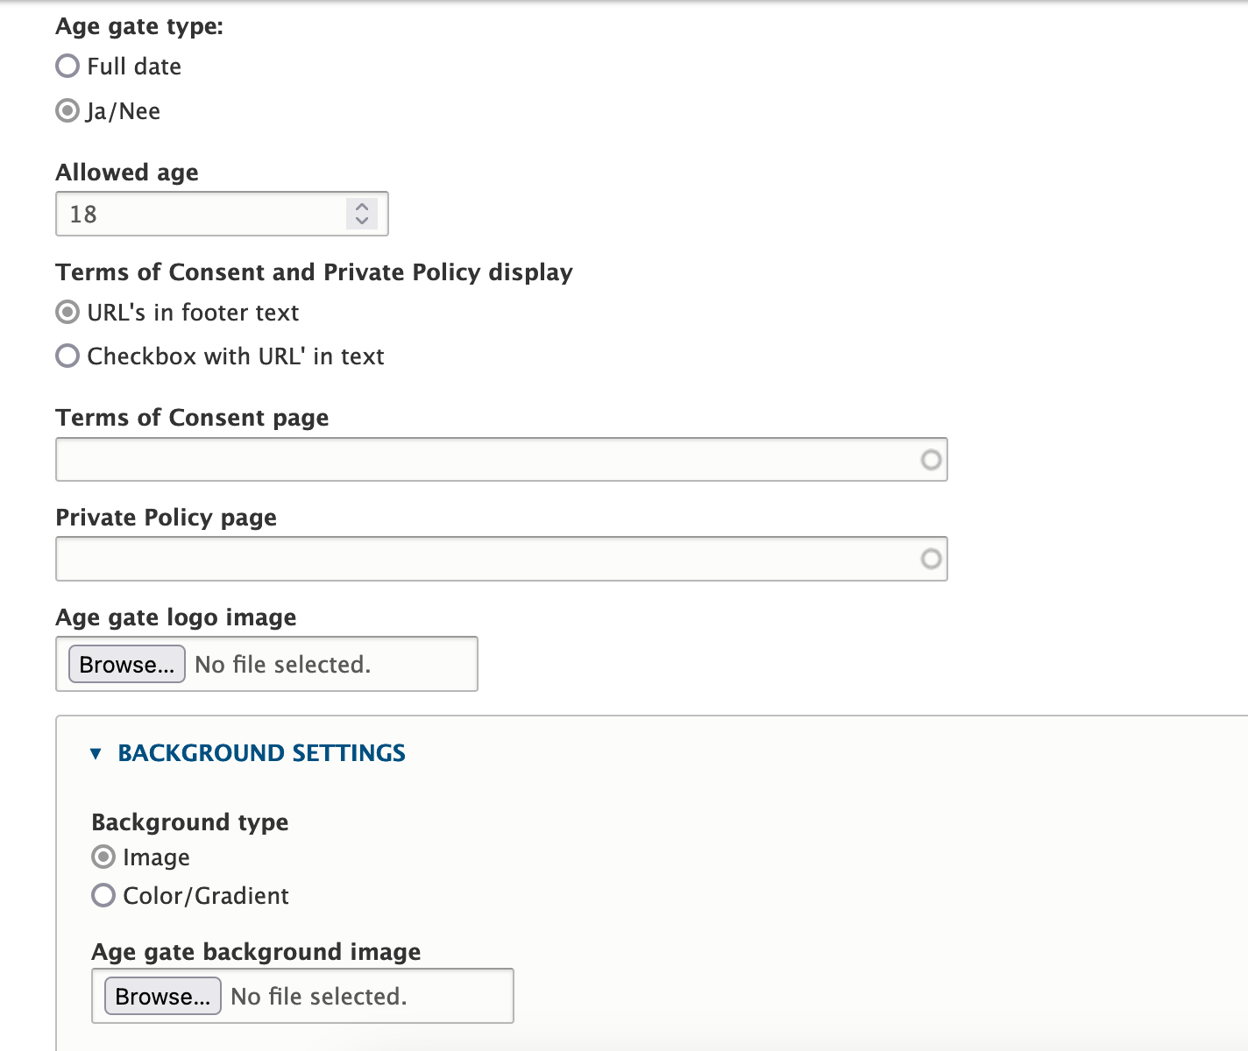This screenshot has height=1051, width=1248.
Task: Select Image as the background type
Action: pos(103,857)
